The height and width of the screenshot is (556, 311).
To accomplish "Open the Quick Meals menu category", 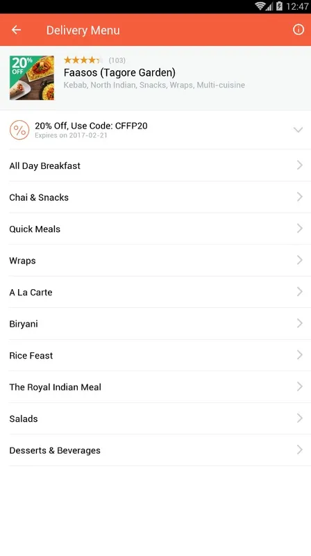I will pos(155,229).
